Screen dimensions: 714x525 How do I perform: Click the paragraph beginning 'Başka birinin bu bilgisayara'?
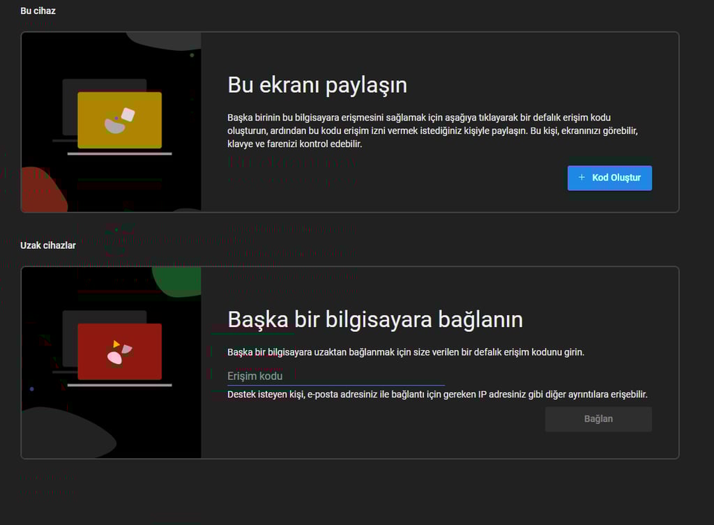coord(432,130)
